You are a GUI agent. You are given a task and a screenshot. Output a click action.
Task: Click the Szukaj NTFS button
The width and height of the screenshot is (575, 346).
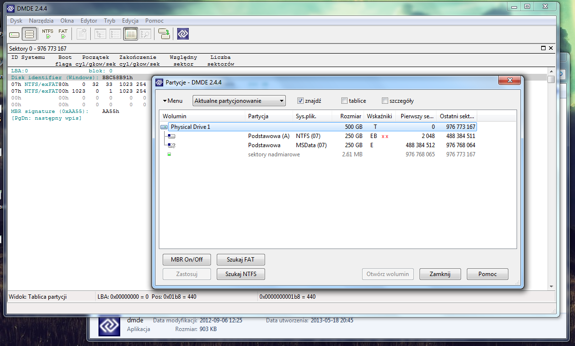[240, 274]
